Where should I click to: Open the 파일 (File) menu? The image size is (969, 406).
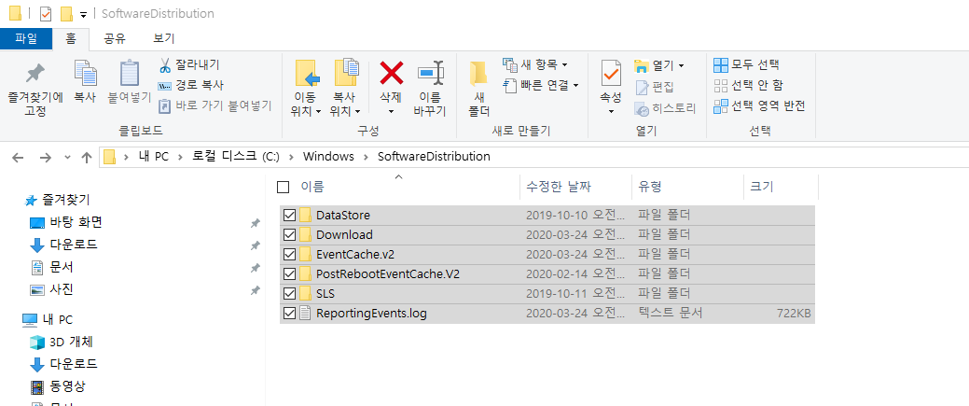click(x=26, y=38)
